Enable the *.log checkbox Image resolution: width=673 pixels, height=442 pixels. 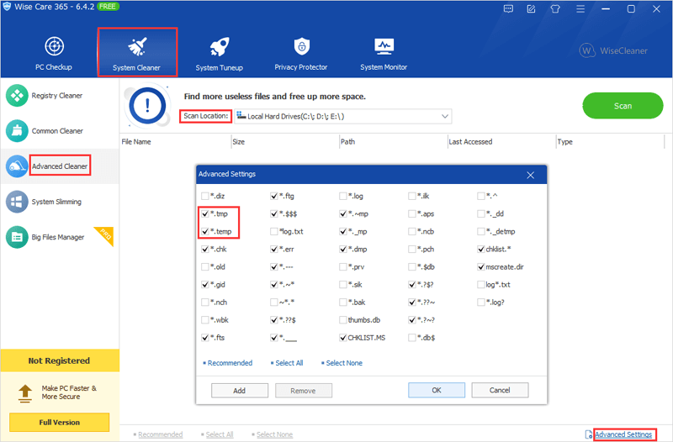(342, 196)
